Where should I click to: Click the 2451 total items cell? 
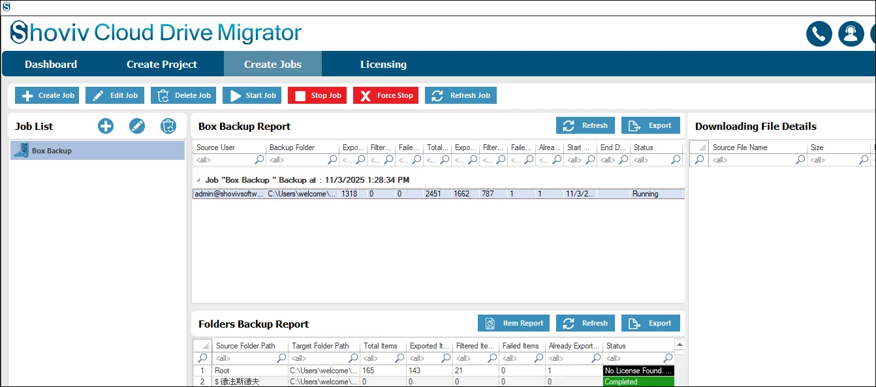click(x=438, y=194)
